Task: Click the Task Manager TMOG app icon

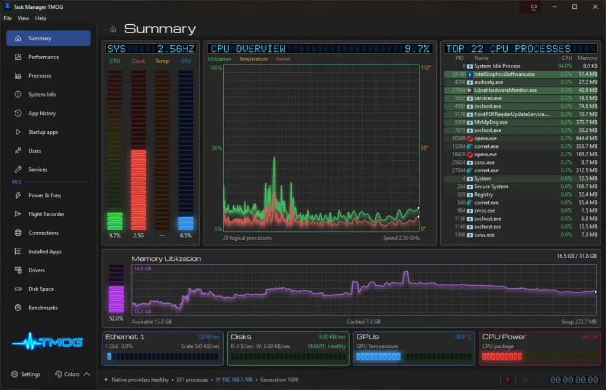Action: (7, 7)
